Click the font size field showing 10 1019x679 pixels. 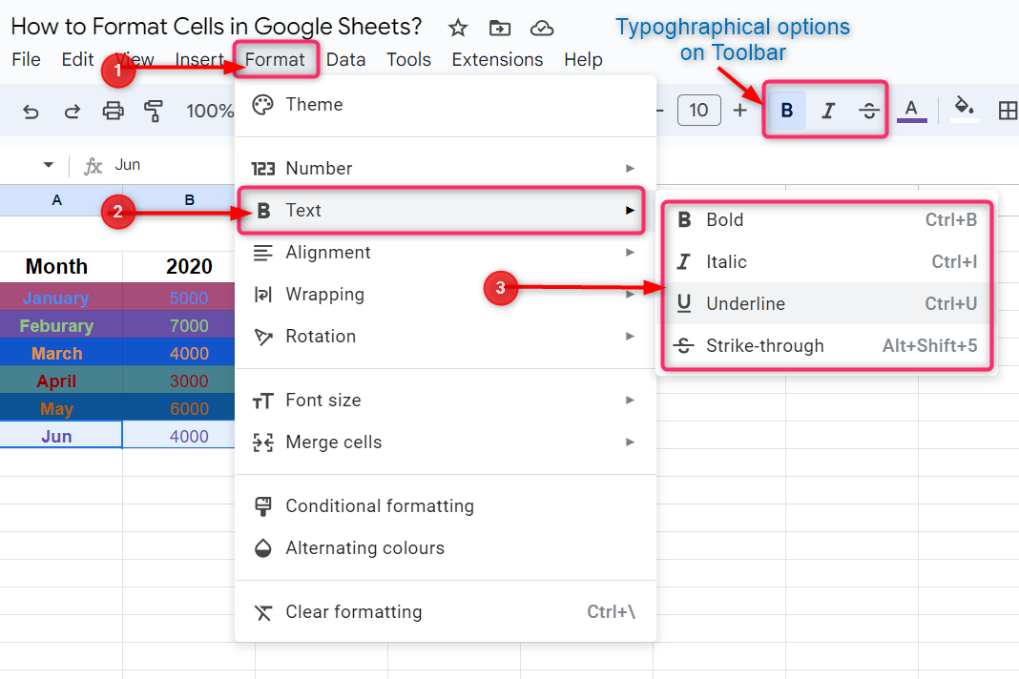[698, 111]
